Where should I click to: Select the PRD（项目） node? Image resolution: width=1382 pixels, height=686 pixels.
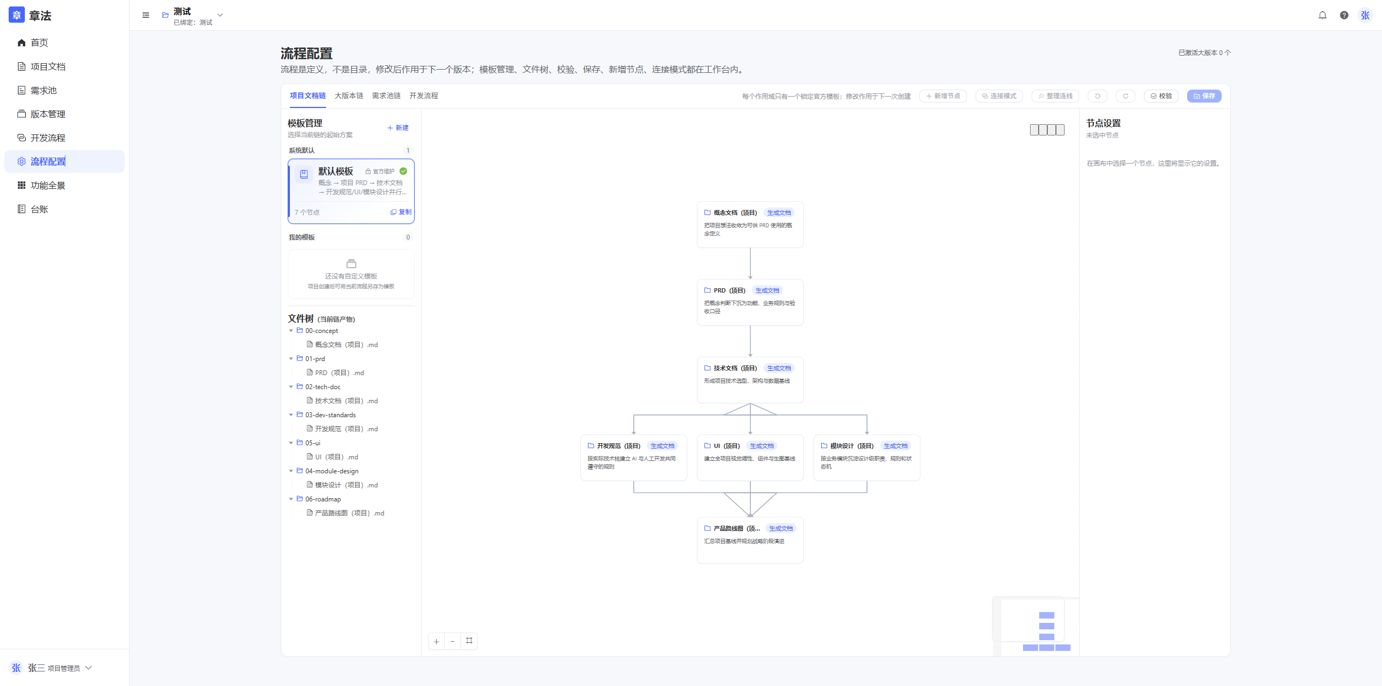tap(750, 302)
